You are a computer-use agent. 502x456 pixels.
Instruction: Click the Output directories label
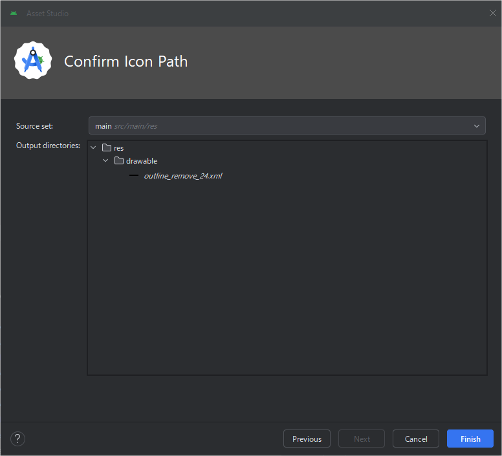tap(48, 146)
